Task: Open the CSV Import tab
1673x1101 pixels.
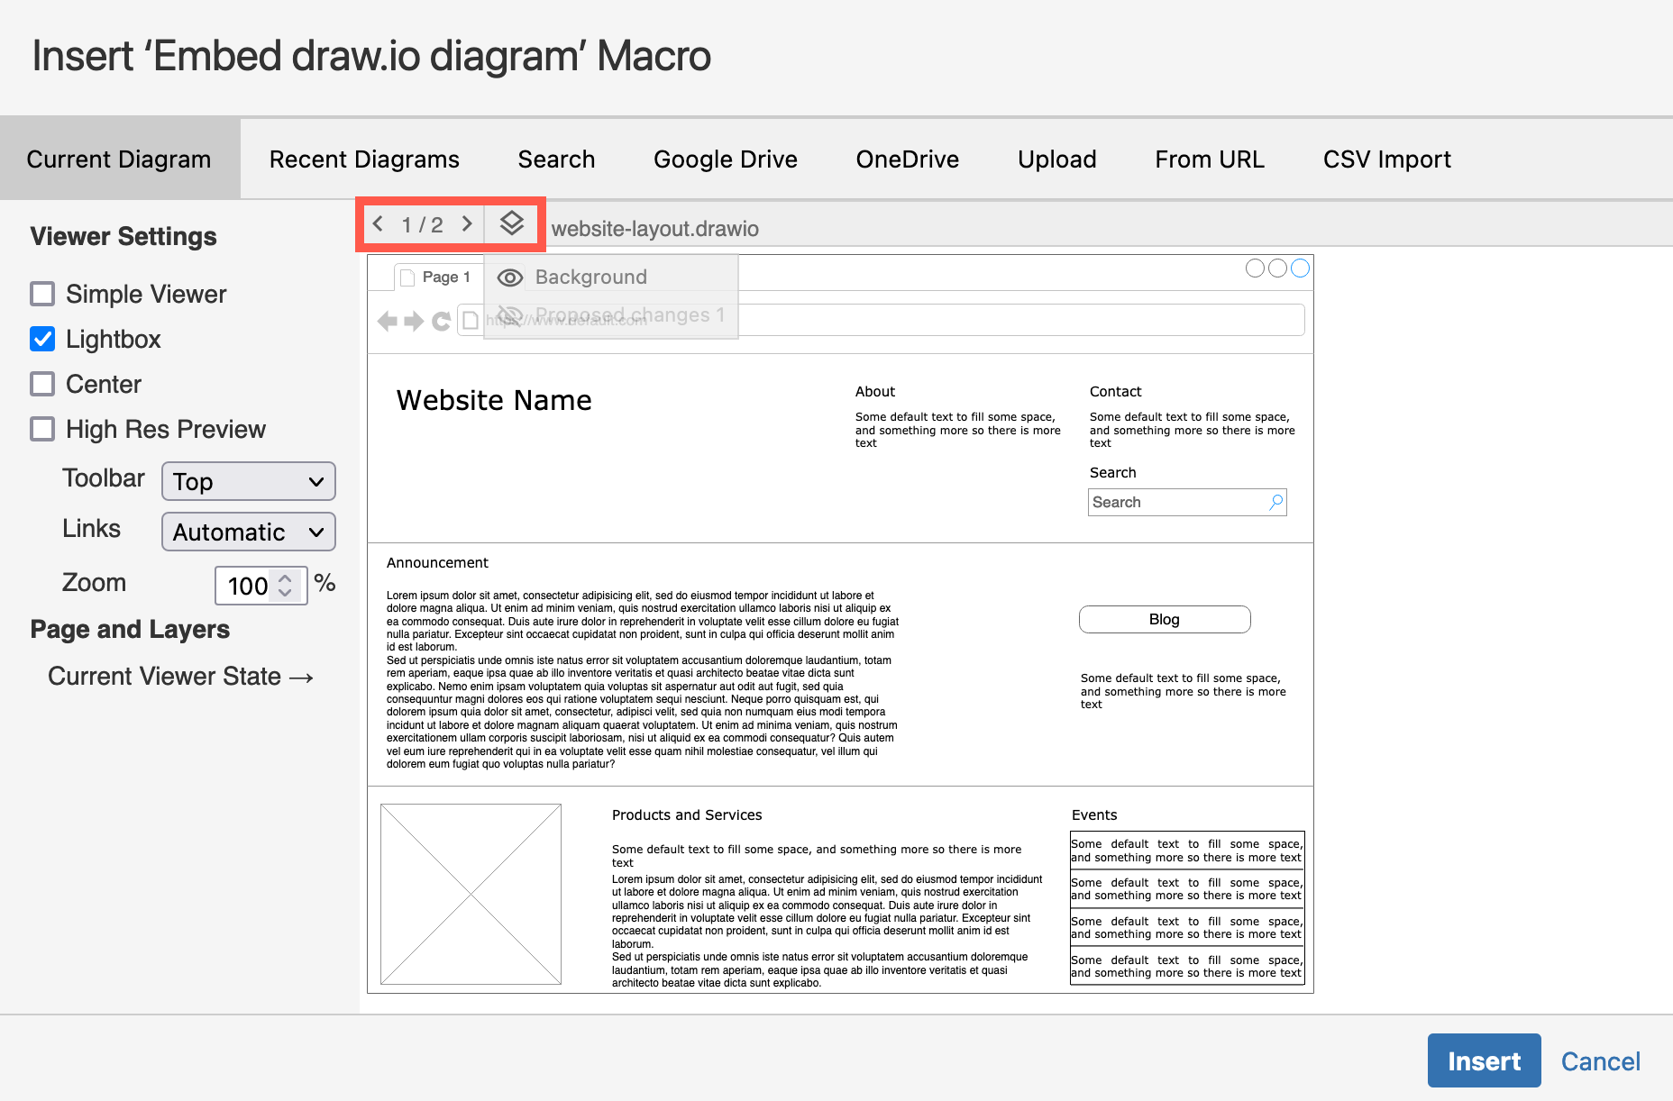Action: point(1386,159)
